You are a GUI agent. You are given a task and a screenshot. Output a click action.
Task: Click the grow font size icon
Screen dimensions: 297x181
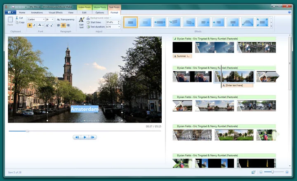(47, 26)
